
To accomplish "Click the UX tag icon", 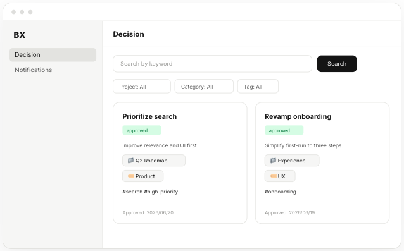I will pyautogui.click(x=274, y=176).
